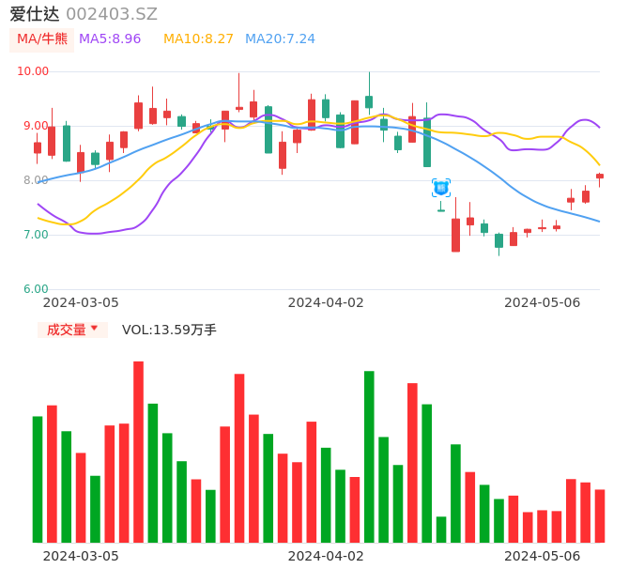The height and width of the screenshot is (569, 644).
Task: Click the shortest green volume bar
Action: pos(441,530)
